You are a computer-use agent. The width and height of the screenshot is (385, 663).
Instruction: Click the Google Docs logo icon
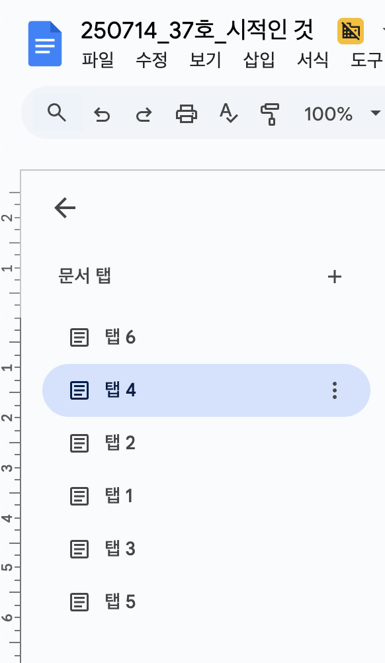click(44, 43)
